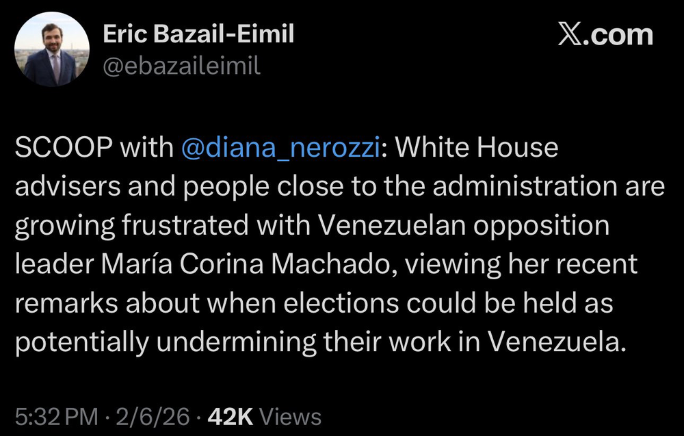Screen dimensions: 684x436
Task: Click the word advisers in the post
Action: point(68,186)
